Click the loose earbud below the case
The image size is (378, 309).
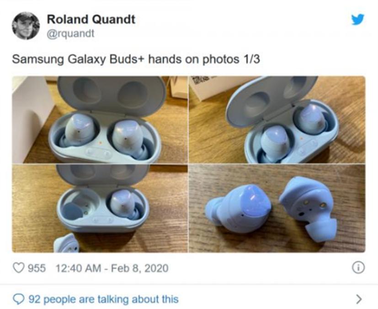tap(66, 243)
